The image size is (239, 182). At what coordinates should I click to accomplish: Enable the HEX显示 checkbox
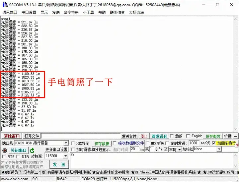point(73,143)
